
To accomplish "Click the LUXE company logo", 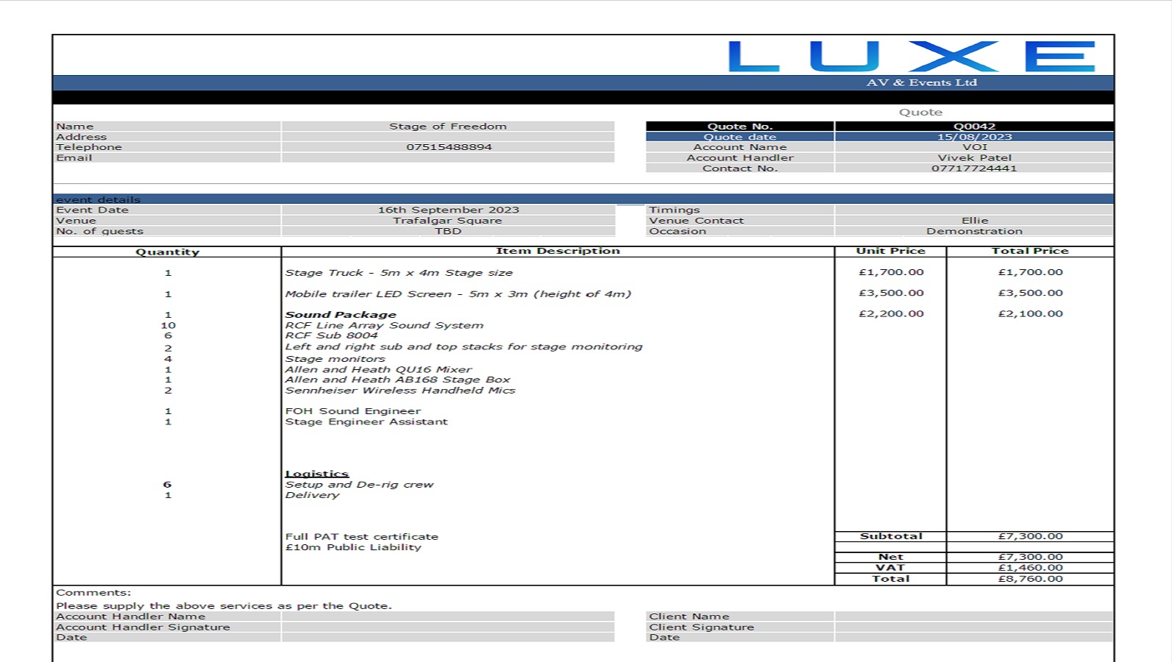I will (x=912, y=57).
